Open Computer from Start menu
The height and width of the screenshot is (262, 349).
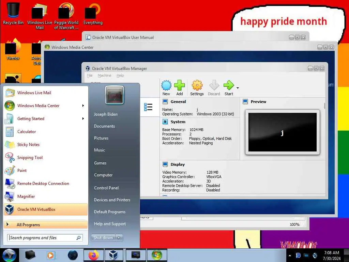pyautogui.click(x=103, y=175)
